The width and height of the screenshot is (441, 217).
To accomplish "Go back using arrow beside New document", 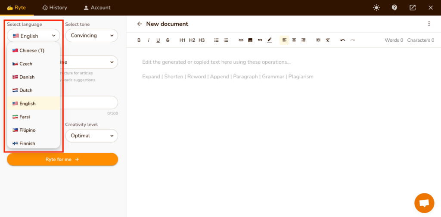I will coord(139,24).
